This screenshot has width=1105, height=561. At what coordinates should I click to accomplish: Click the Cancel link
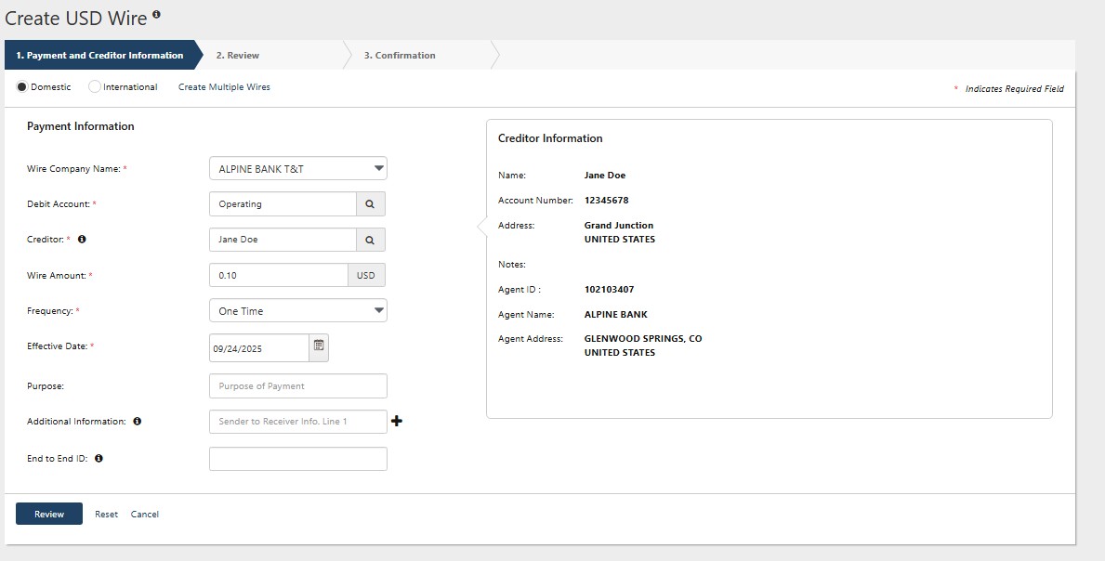click(x=144, y=515)
